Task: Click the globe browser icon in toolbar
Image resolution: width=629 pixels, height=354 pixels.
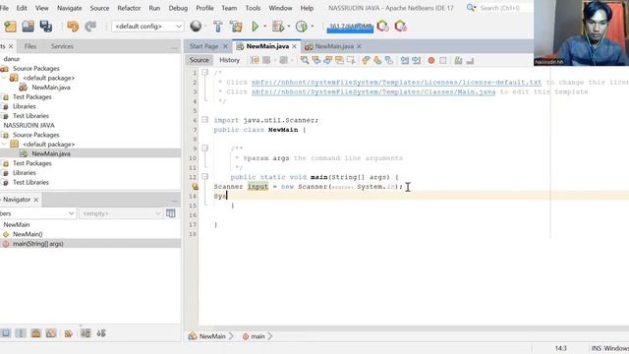Action: (x=196, y=27)
